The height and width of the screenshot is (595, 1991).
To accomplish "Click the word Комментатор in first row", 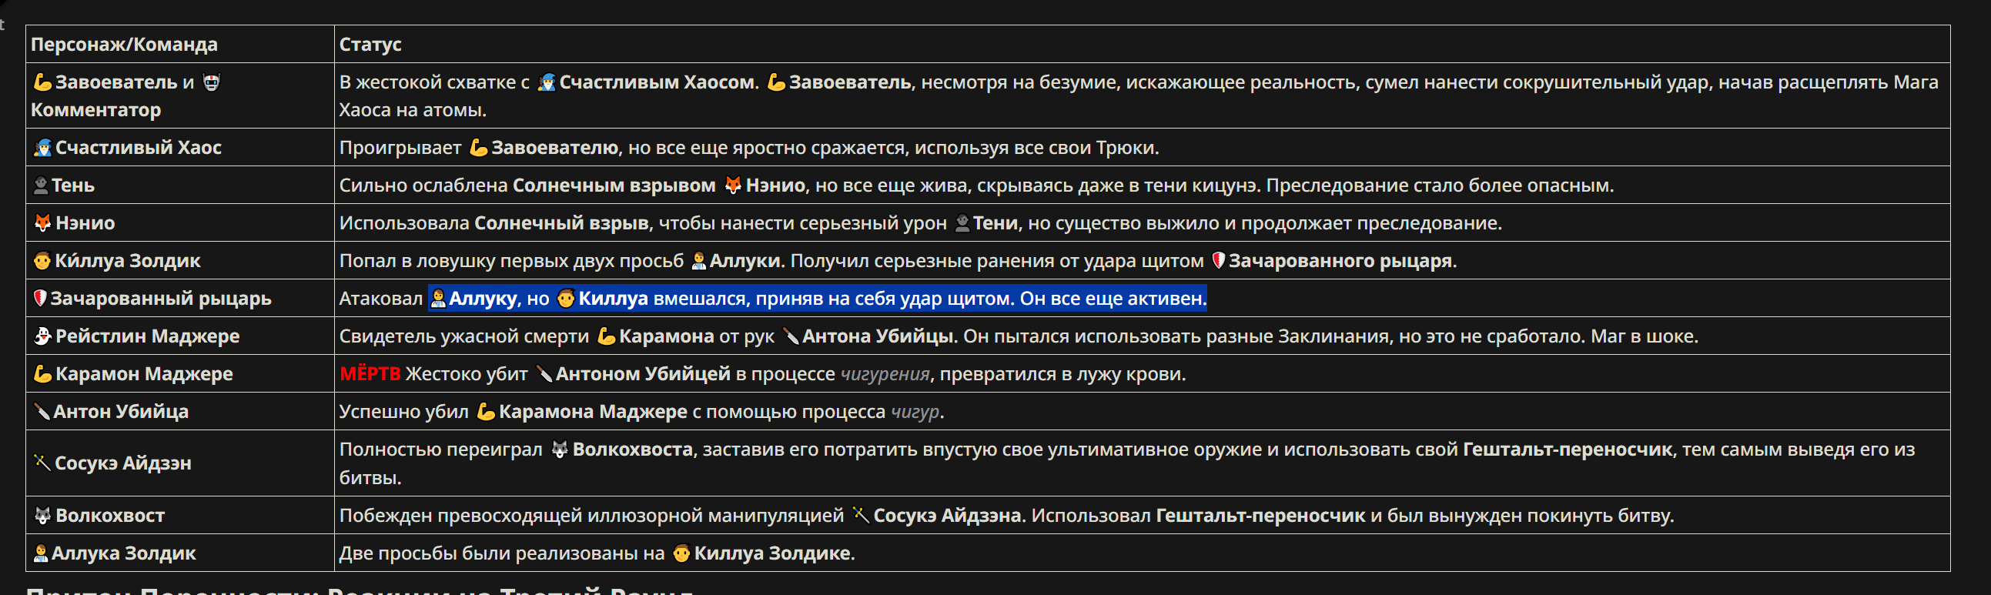I will (95, 110).
